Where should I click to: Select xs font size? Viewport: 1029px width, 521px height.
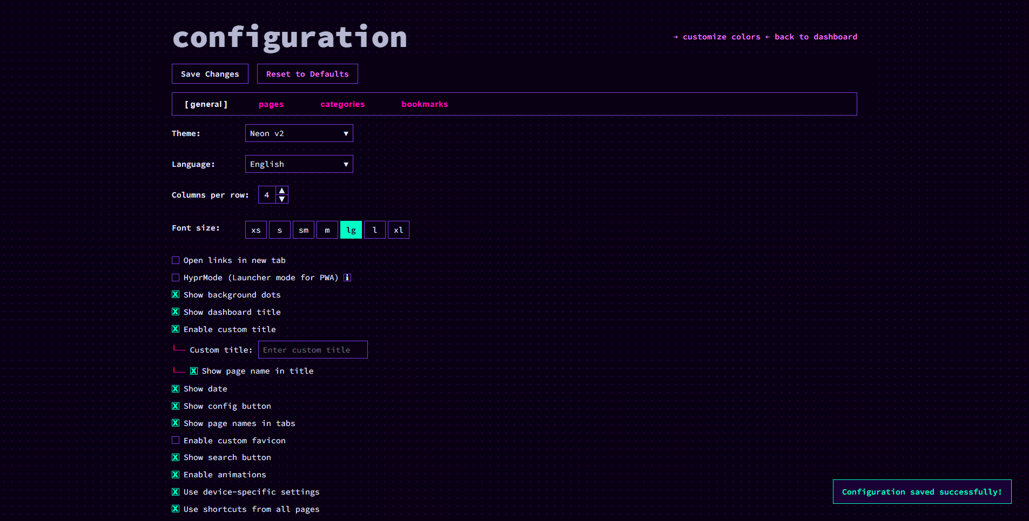(x=256, y=230)
